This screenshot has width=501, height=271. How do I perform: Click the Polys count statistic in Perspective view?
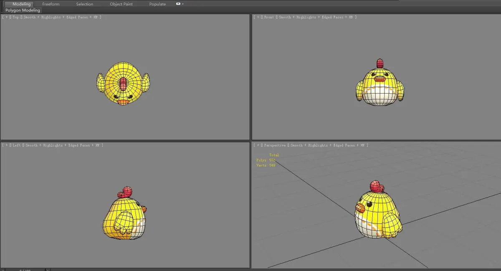pos(266,160)
